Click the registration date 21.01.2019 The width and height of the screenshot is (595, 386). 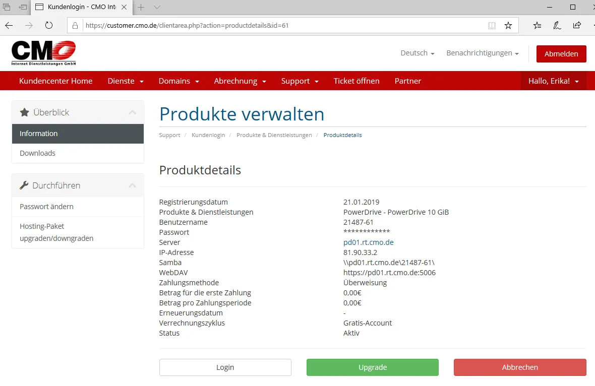coord(361,202)
